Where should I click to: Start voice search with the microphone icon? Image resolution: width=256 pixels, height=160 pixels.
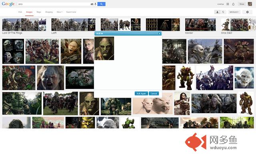(95, 4)
